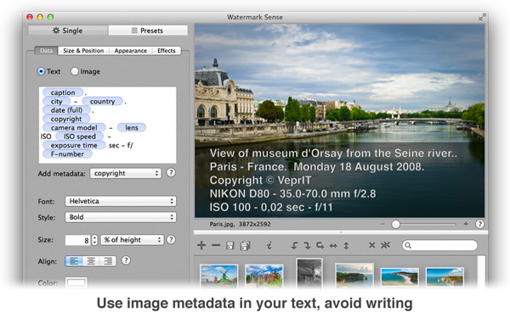The height and width of the screenshot is (318, 510).
Task: Flip vertically with the up-down arrow icon
Action: [x=346, y=246]
